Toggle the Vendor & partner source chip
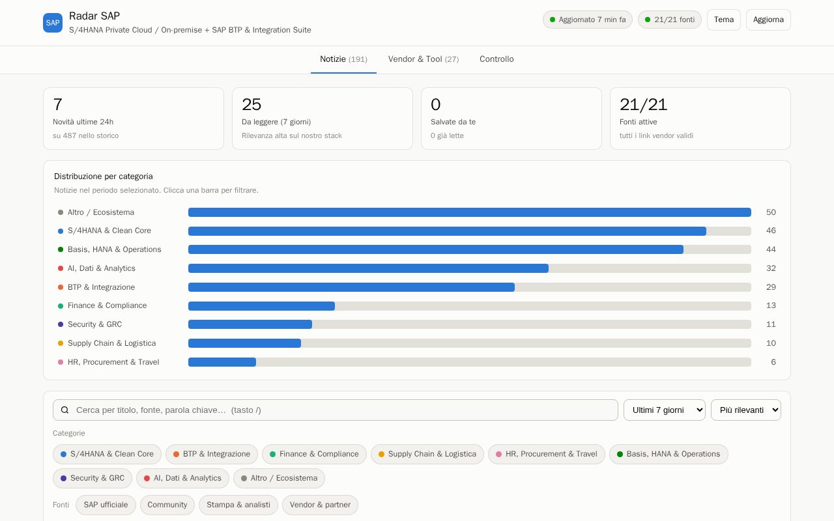This screenshot has width=834, height=521. tap(320, 505)
